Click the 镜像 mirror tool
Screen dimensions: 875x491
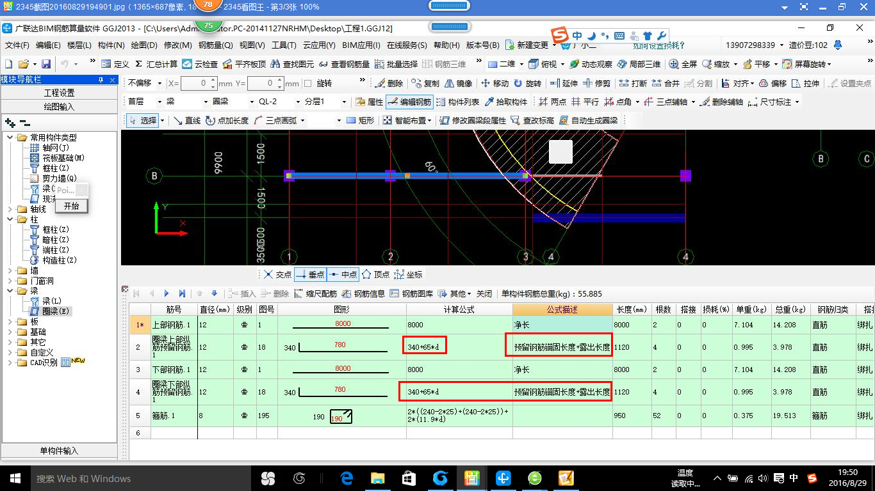[x=459, y=84]
